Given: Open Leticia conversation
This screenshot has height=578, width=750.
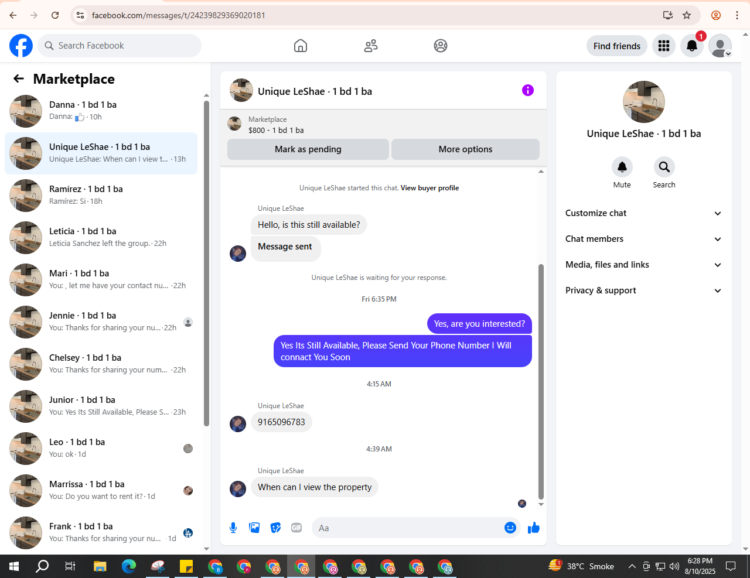Looking at the screenshot, I should (101, 238).
